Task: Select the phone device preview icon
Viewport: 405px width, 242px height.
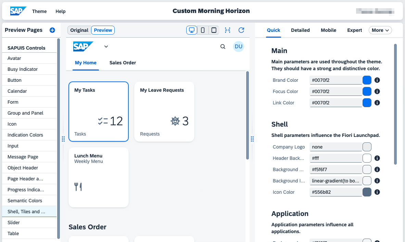Action: click(203, 30)
